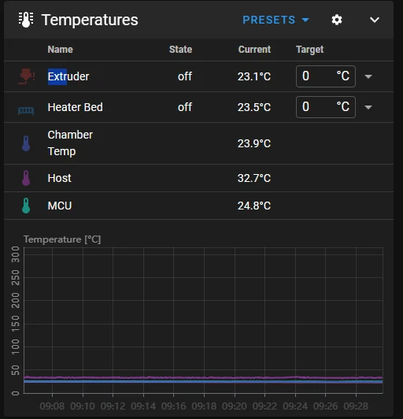Expand Heater Bed target presets arrow
The image size is (403, 419).
click(x=368, y=107)
